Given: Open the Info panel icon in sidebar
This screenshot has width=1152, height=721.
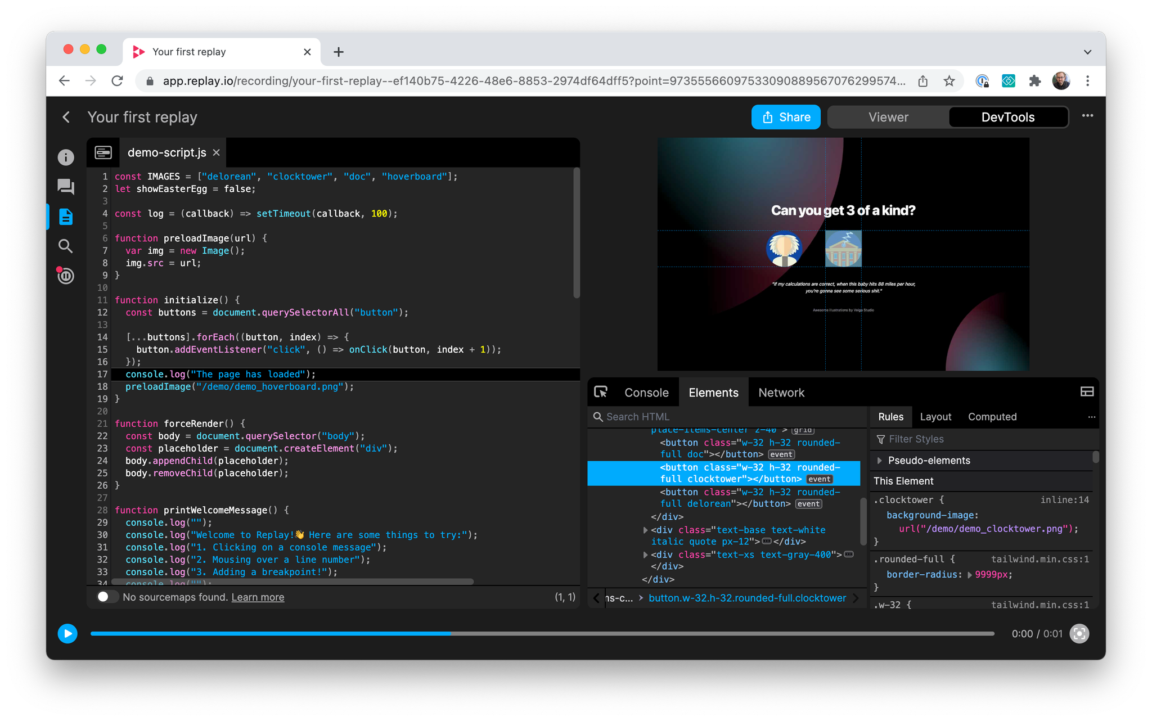Looking at the screenshot, I should tap(66, 157).
